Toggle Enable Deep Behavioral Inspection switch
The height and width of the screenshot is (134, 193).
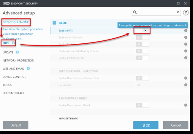pos(142,78)
